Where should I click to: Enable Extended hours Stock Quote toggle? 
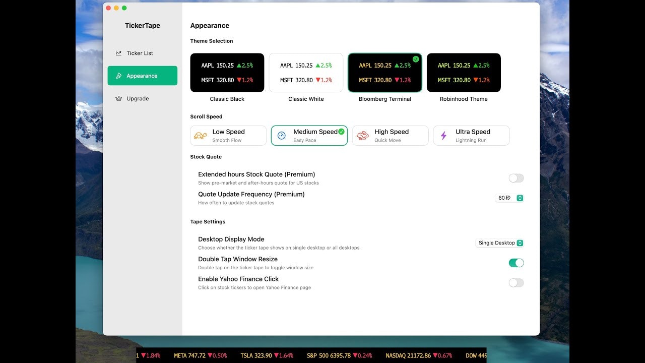coord(516,178)
